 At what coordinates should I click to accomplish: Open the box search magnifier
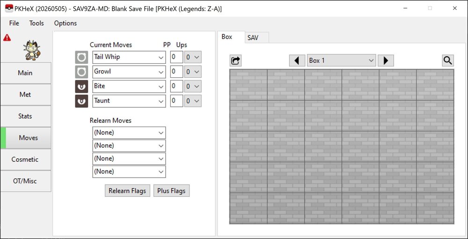pyautogui.click(x=448, y=60)
